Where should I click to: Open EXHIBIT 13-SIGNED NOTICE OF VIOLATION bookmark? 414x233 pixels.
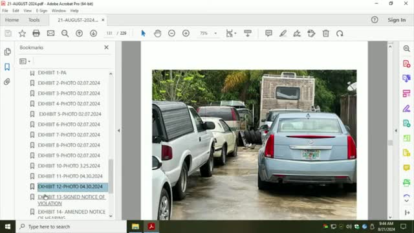tap(72, 200)
